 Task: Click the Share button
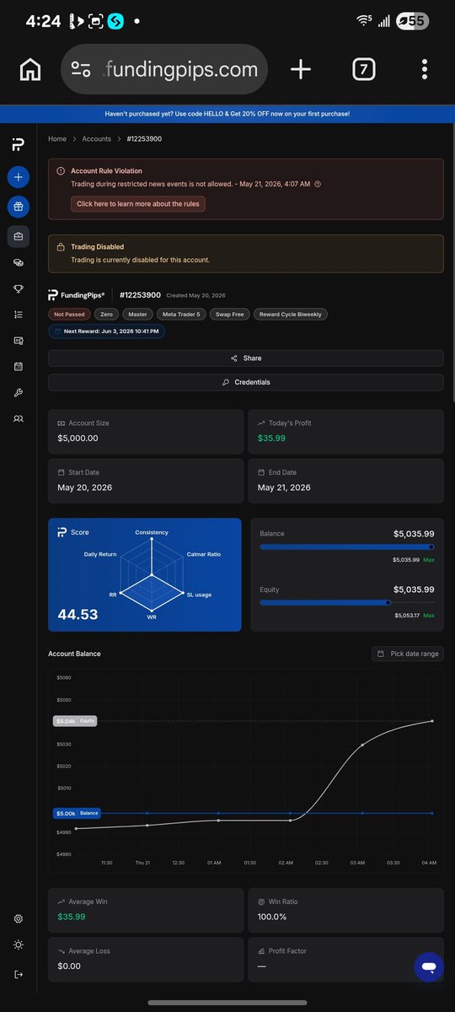click(x=246, y=358)
